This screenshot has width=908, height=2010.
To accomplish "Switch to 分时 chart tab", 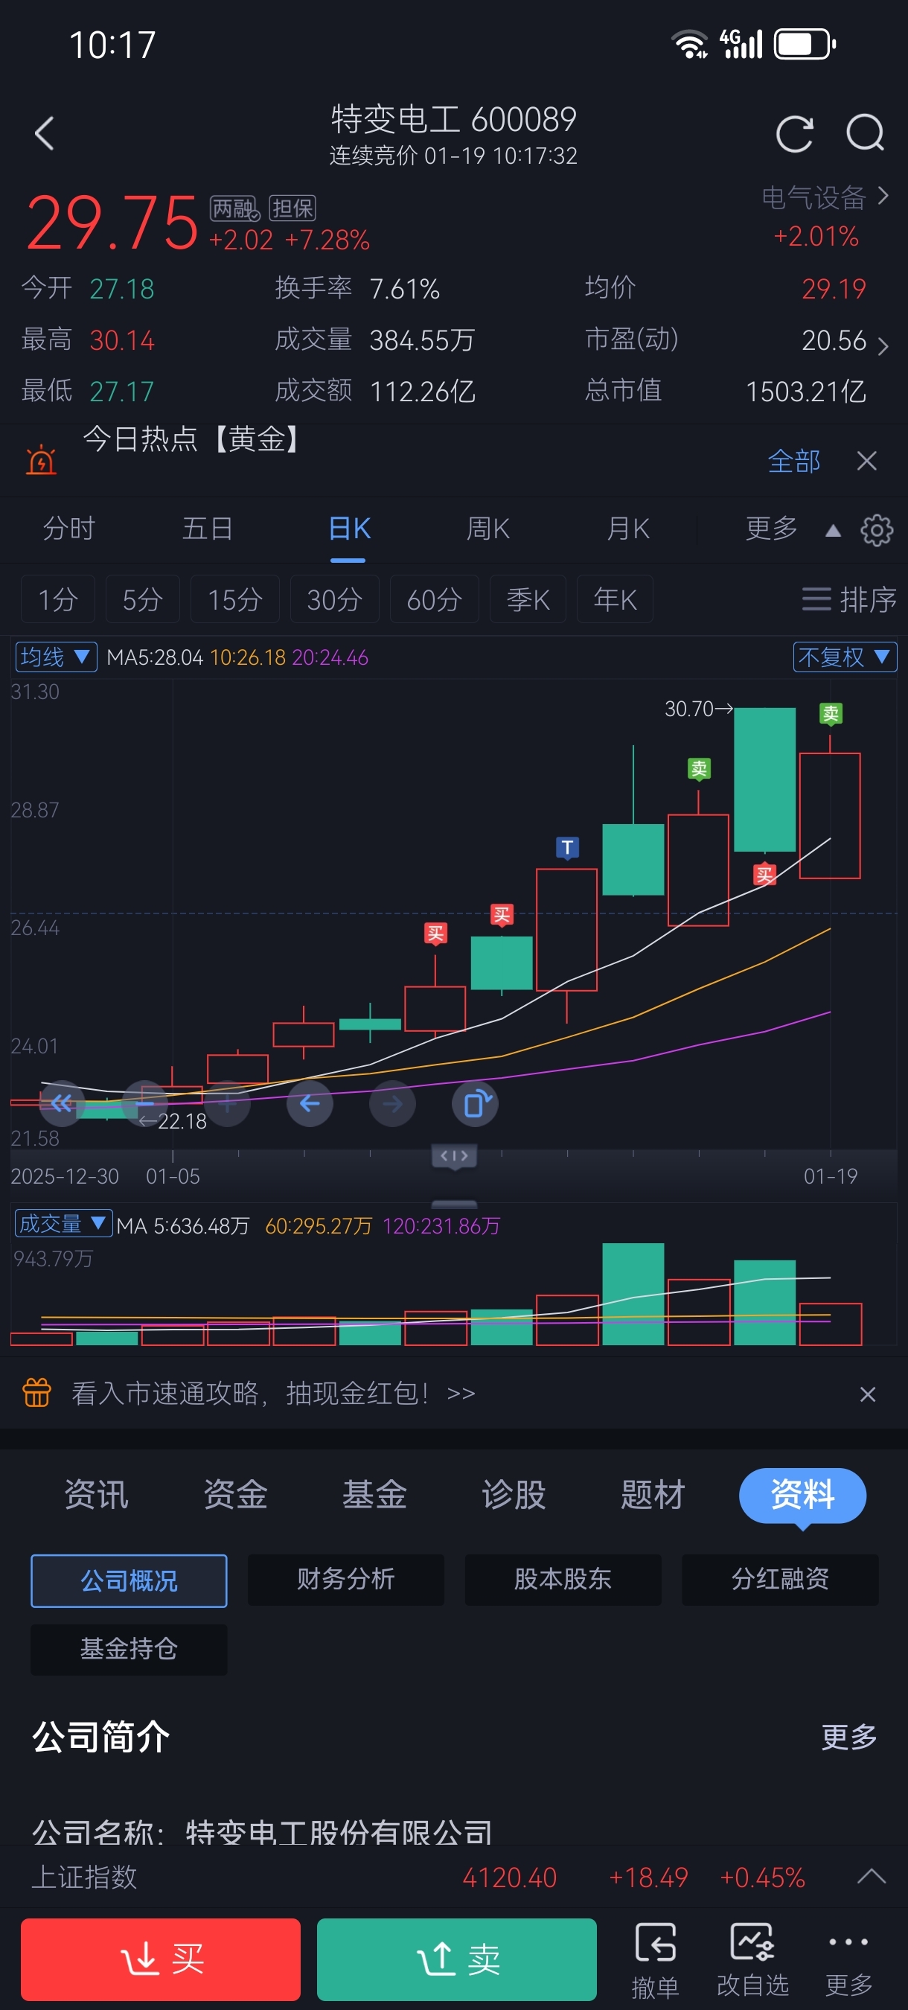I will pos(68,529).
